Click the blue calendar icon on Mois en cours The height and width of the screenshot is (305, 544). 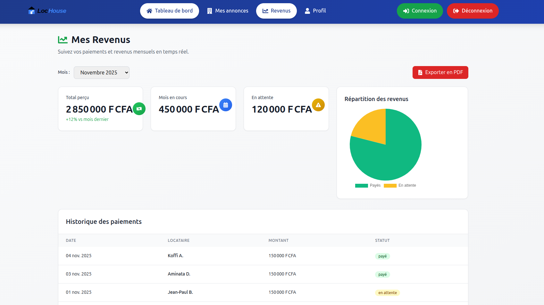[x=226, y=105]
